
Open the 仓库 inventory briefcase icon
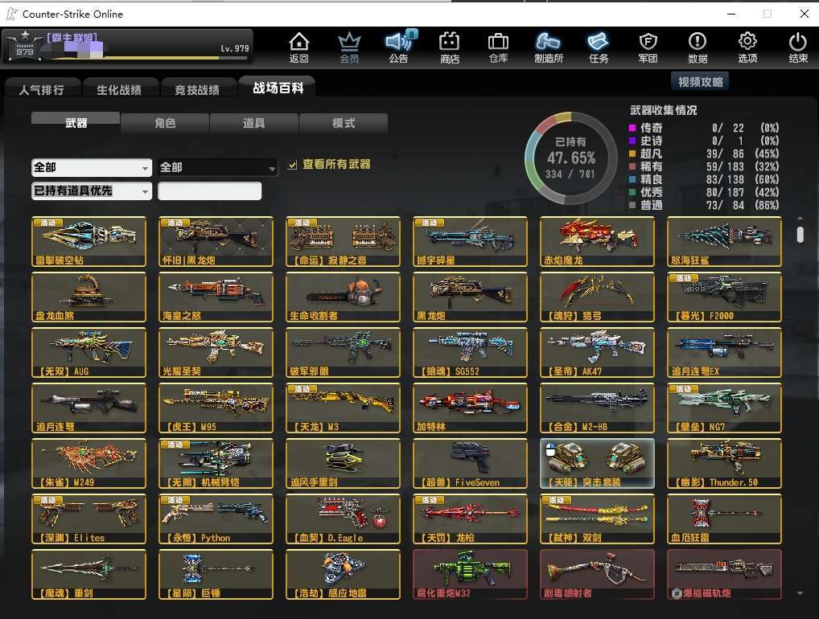click(x=498, y=47)
